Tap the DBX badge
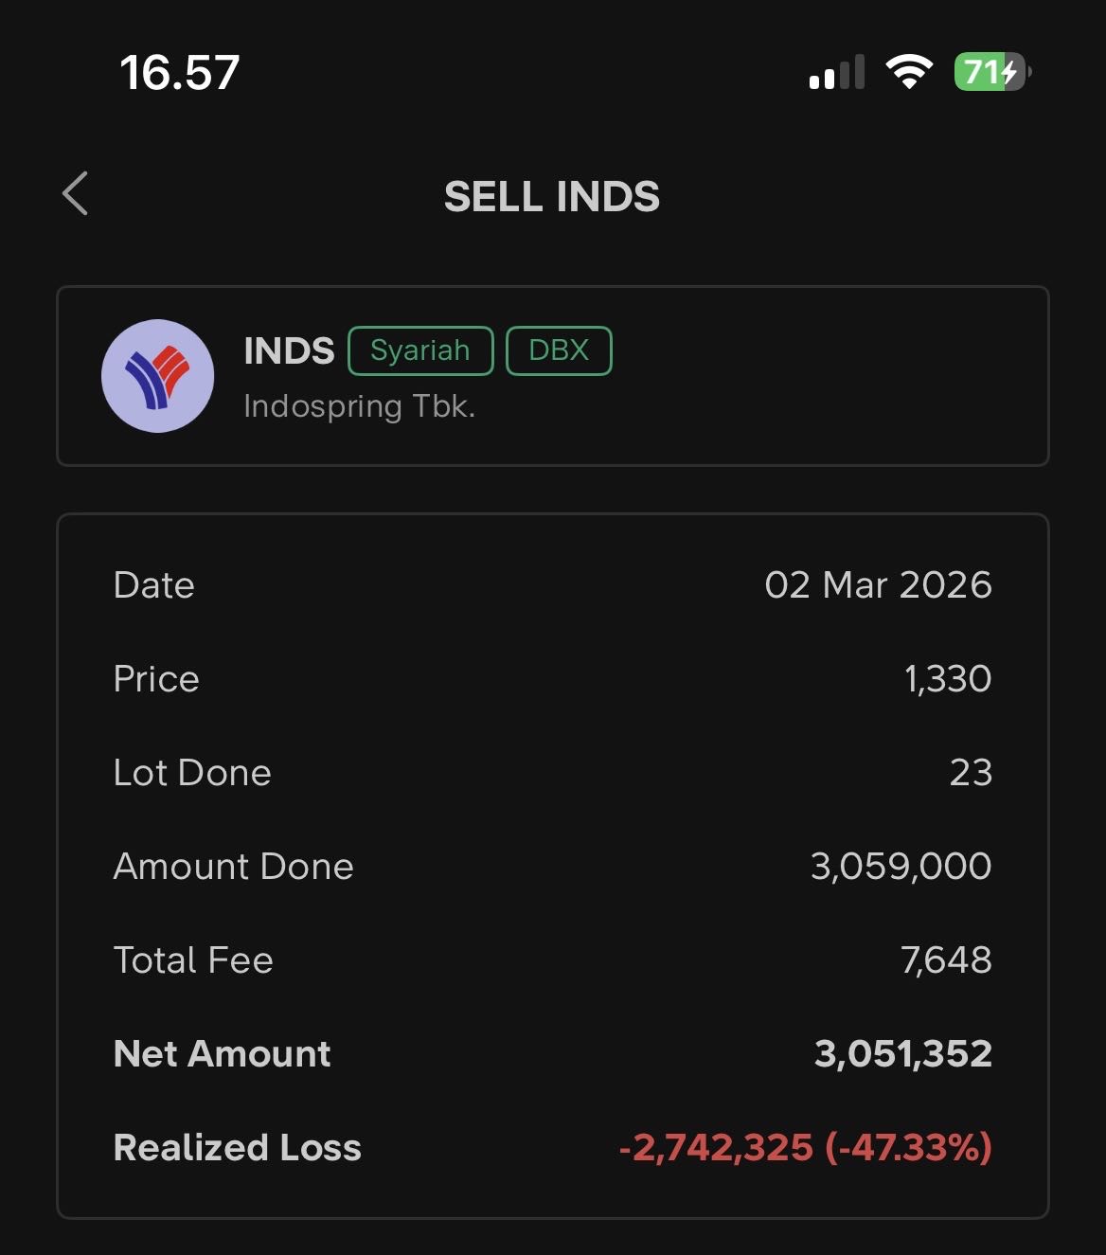1106x1255 pixels. pyautogui.click(x=559, y=350)
